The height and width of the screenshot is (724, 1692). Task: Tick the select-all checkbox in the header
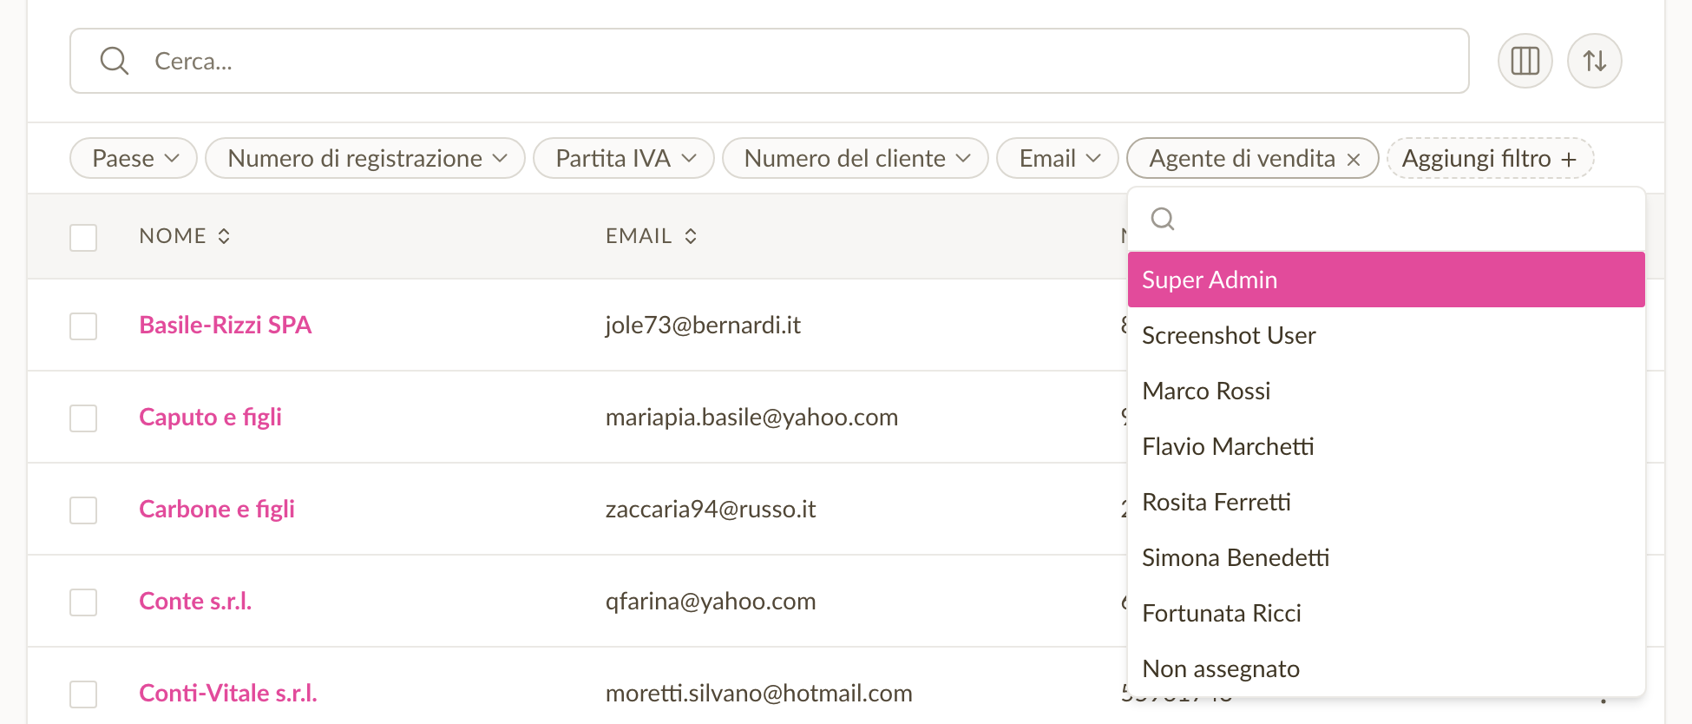click(x=83, y=237)
